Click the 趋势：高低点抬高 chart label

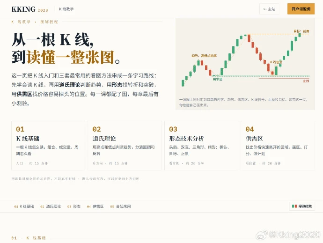coord(204,56)
